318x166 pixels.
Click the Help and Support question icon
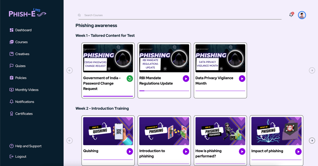pyautogui.click(x=11, y=146)
